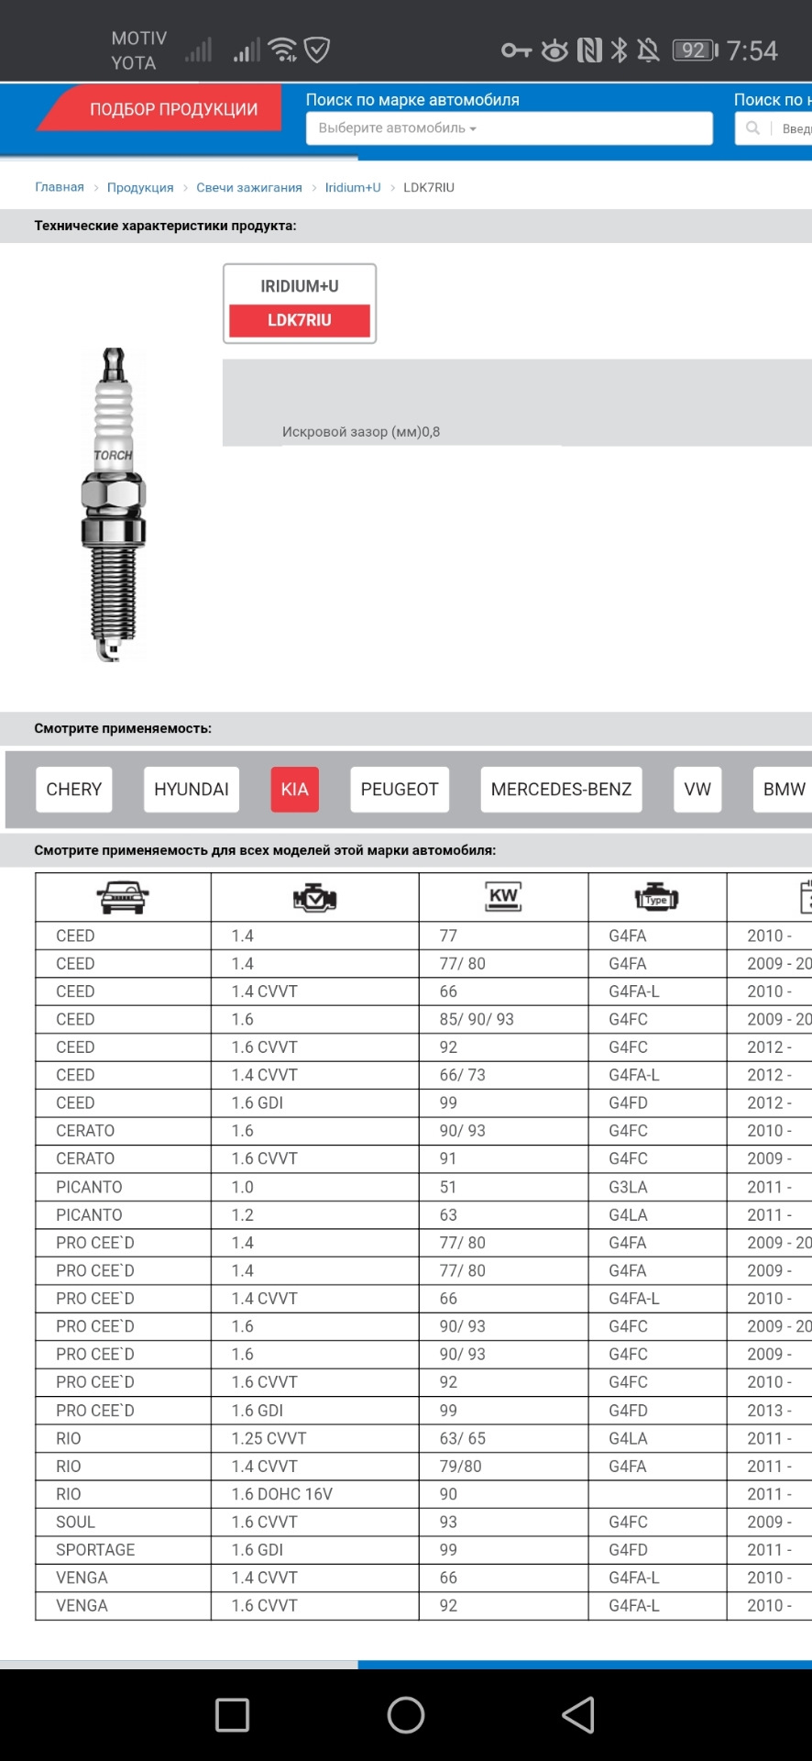
Task: Click the 'PICANTO' cell with 1.2 engine
Action: point(123,1215)
